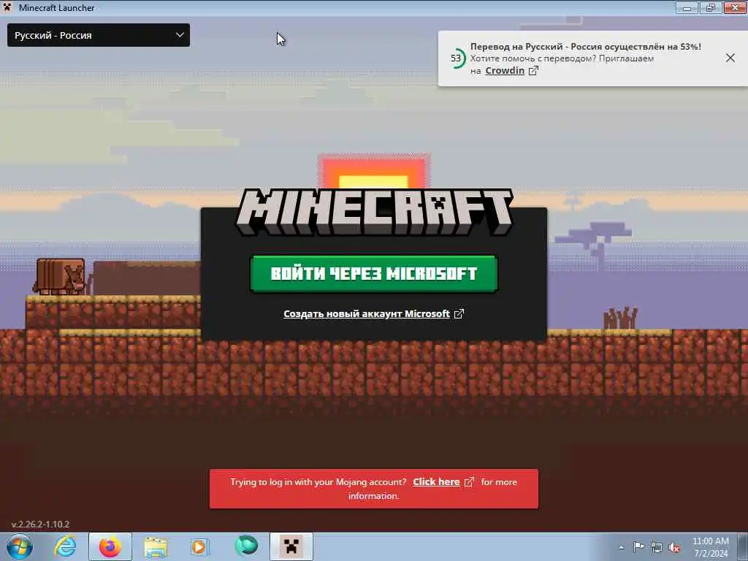Click the Show desktop strip on the taskbar
The height and width of the screenshot is (561, 748).
(x=743, y=546)
